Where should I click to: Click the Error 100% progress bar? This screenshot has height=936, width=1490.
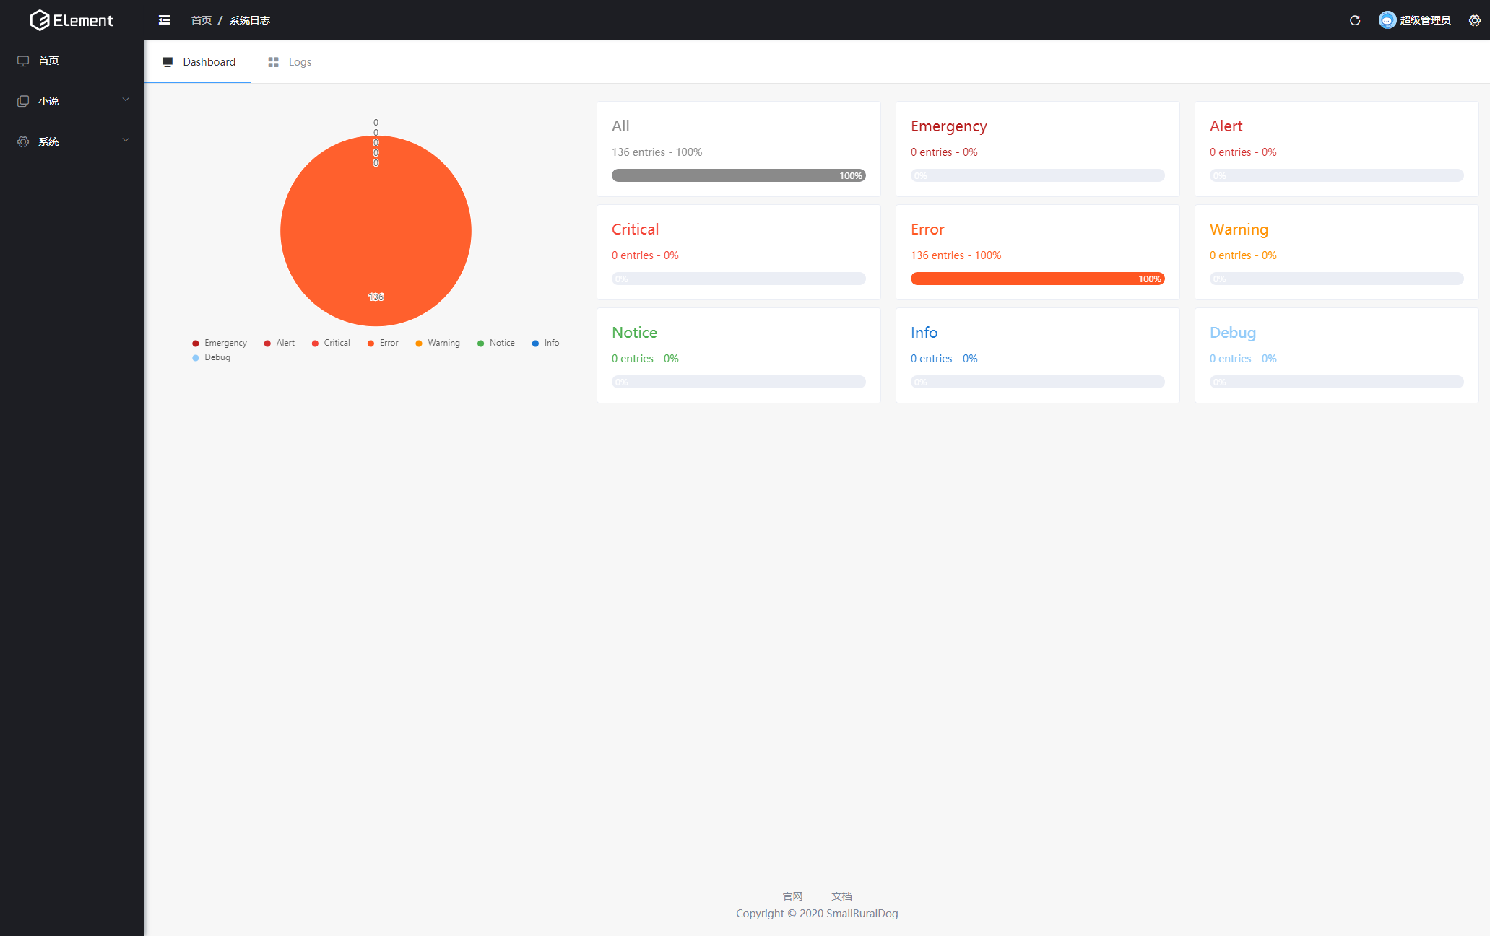click(1037, 279)
